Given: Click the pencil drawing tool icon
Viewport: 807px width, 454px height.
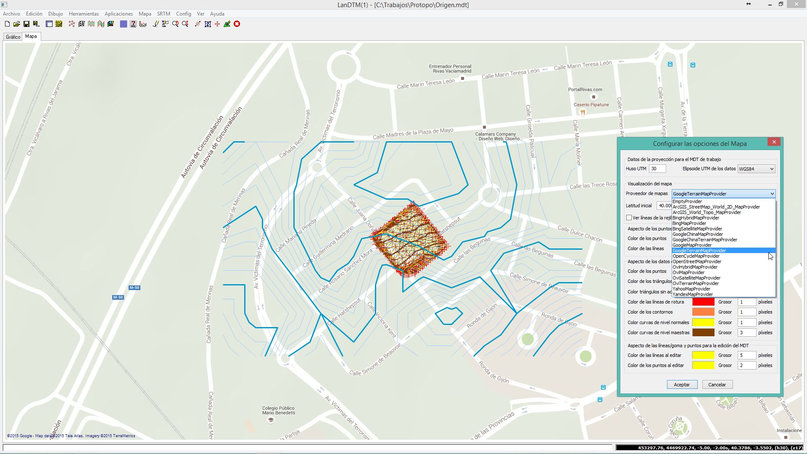Looking at the screenshot, I should coord(156,24).
